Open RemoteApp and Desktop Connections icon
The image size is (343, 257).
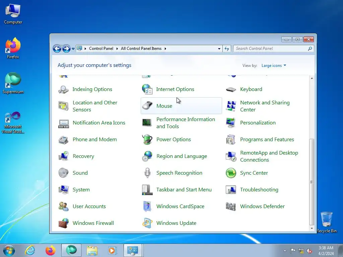tap(231, 156)
